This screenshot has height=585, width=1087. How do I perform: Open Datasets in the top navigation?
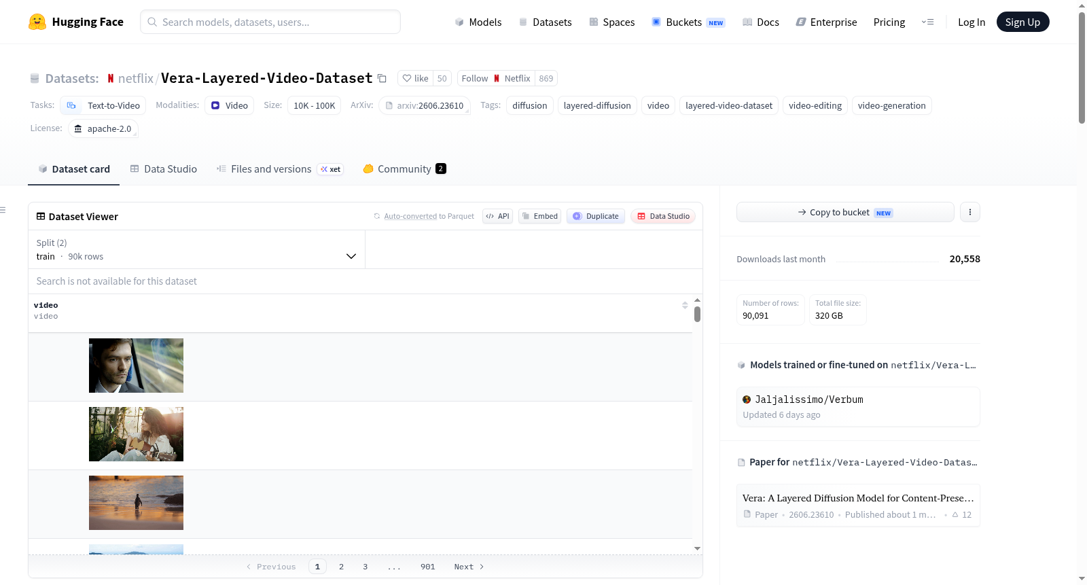545,22
